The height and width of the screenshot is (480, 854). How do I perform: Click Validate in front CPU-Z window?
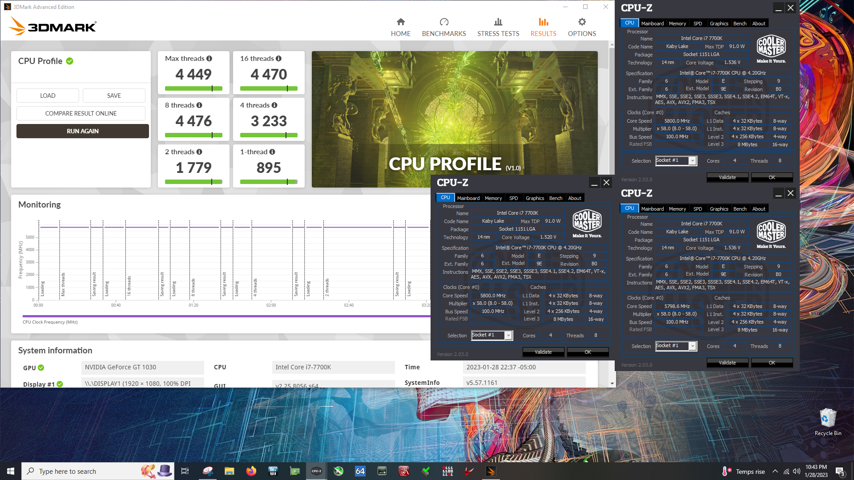pyautogui.click(x=543, y=352)
